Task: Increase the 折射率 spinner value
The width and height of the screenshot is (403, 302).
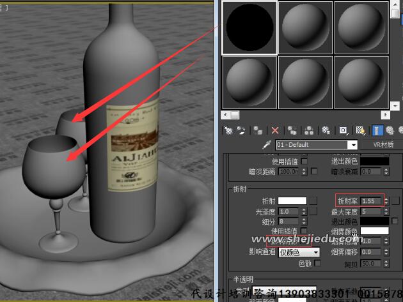Action: (x=386, y=199)
